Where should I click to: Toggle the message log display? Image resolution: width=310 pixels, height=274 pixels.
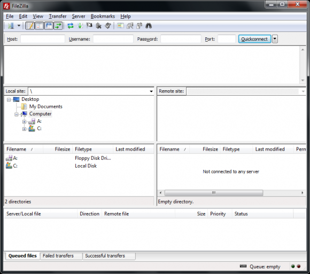click(x=30, y=26)
